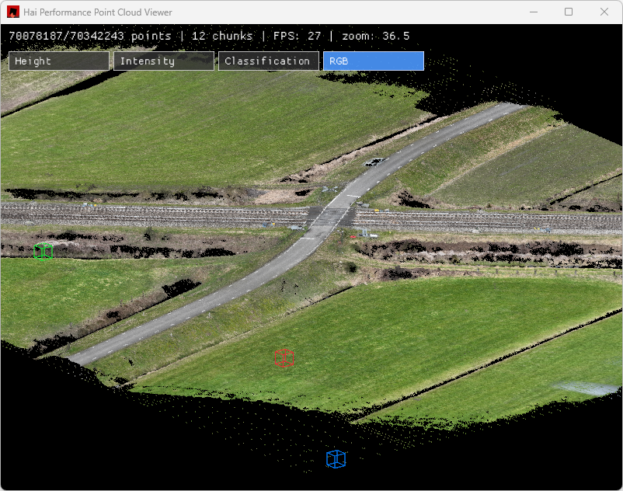Click the FPS counter readout
Image resolution: width=623 pixels, height=491 pixels.
(297, 36)
